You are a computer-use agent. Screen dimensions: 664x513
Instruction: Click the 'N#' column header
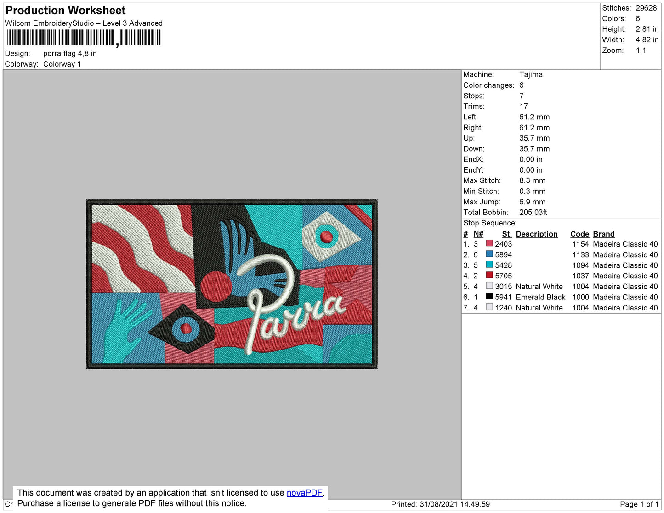[478, 234]
